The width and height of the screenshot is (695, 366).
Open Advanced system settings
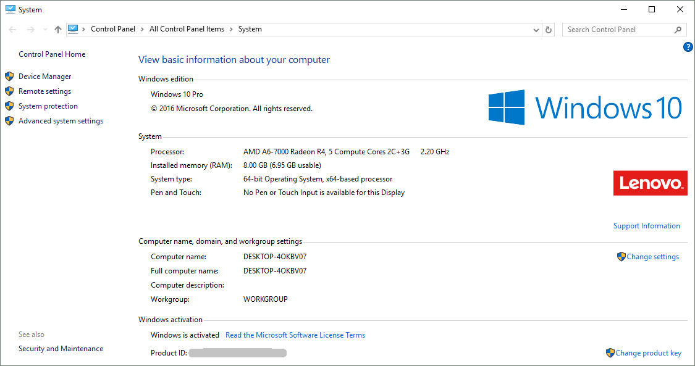coord(61,121)
